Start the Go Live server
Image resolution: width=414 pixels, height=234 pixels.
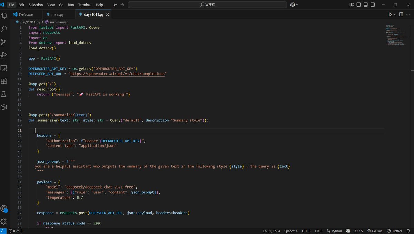pyautogui.click(x=375, y=231)
